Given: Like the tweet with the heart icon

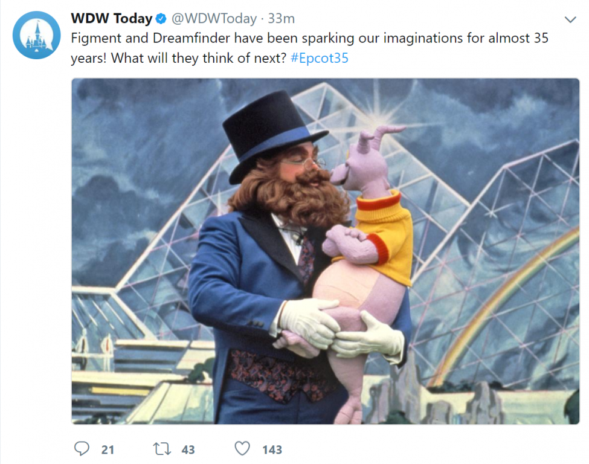Looking at the screenshot, I should tap(242, 449).
